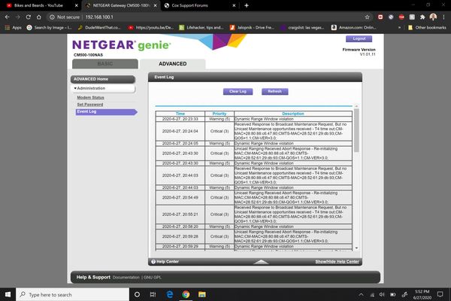The width and height of the screenshot is (451, 301).
Task: Open Task View in taskbar
Action: (153, 294)
